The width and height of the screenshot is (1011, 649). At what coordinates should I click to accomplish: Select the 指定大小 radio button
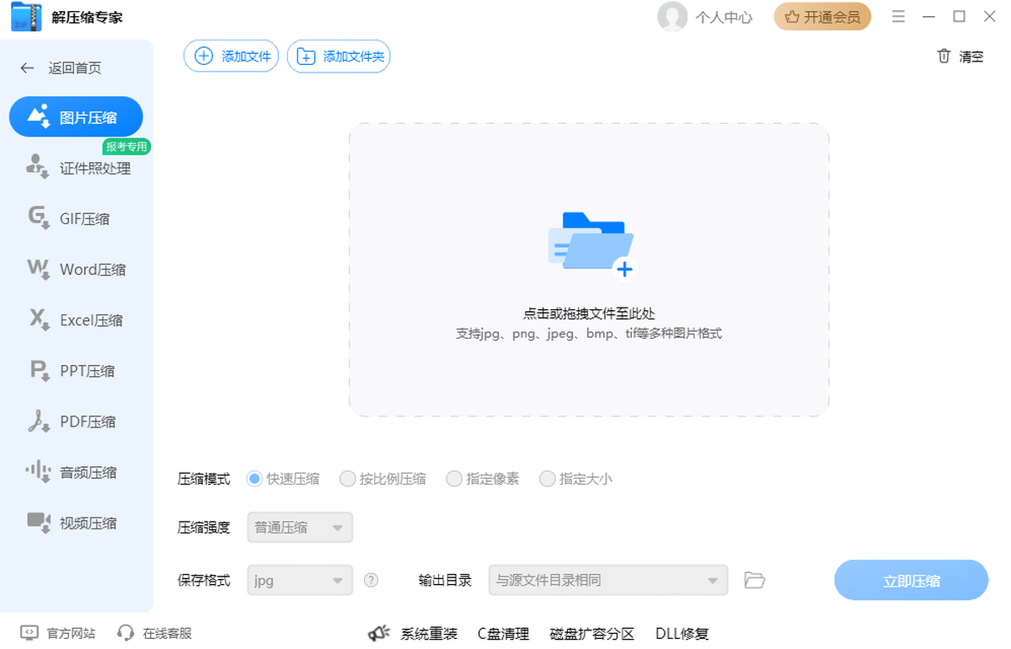[548, 479]
